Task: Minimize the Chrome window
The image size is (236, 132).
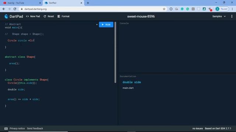Action: click(x=216, y=3)
